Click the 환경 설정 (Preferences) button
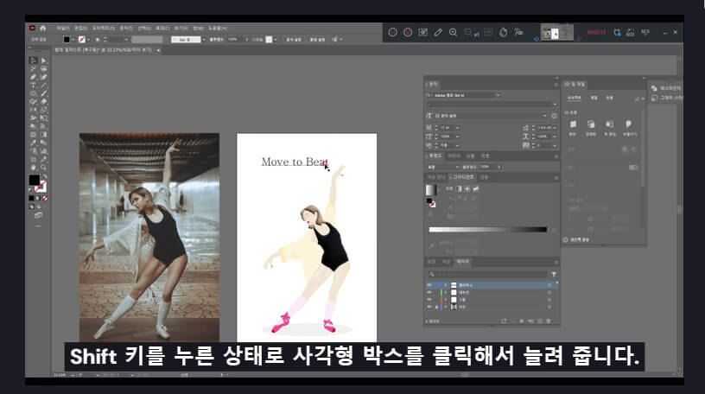 [x=317, y=40]
